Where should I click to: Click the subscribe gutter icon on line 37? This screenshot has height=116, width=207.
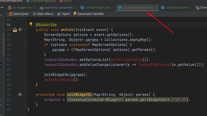[x=15, y=30]
